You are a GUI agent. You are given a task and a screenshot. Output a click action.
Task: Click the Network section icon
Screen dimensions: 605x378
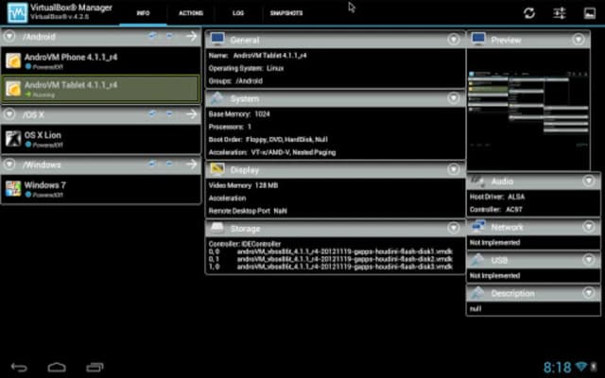click(x=478, y=227)
